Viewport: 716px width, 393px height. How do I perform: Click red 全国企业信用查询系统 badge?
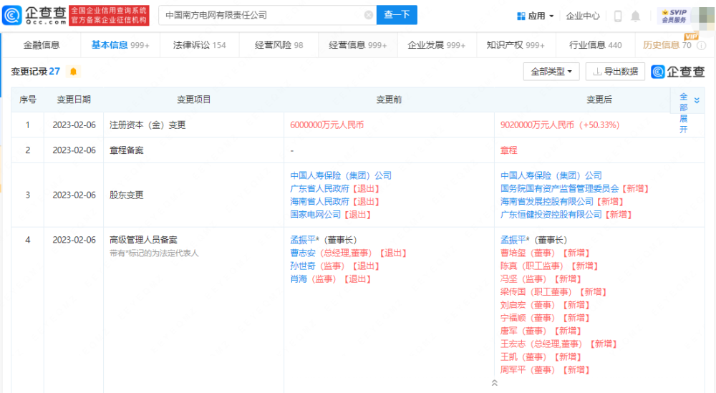(109, 16)
